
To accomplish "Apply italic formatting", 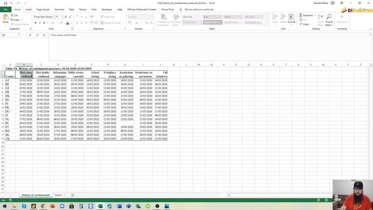I will (x=40, y=23).
